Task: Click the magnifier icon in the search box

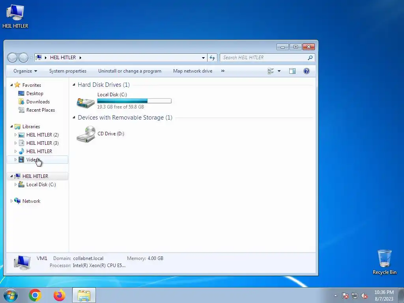Action: 310,58
